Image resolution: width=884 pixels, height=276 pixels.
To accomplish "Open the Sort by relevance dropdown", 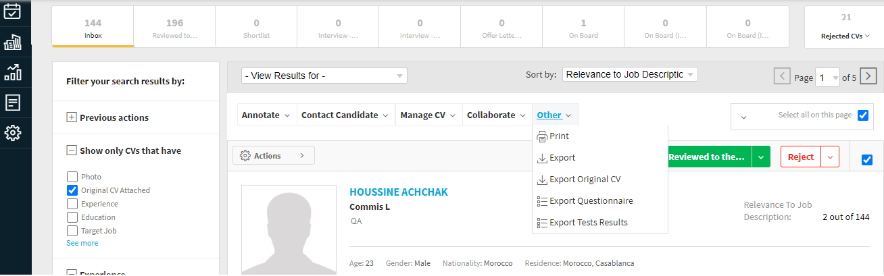I will 629,75.
